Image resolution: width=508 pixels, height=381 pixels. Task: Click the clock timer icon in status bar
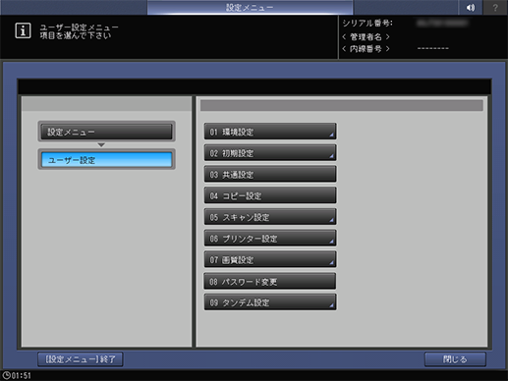(x=6, y=375)
